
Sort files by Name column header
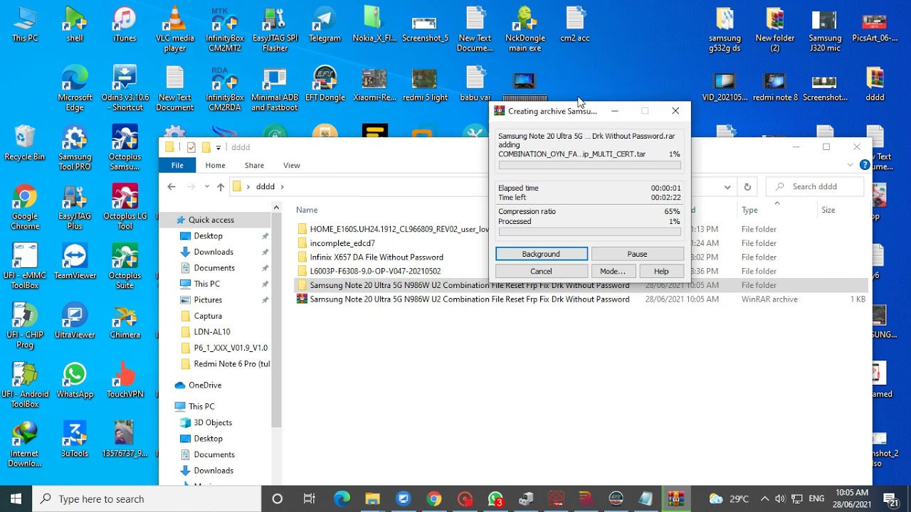click(307, 210)
